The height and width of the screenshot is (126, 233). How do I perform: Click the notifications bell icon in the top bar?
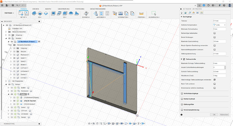[x=219, y=5]
